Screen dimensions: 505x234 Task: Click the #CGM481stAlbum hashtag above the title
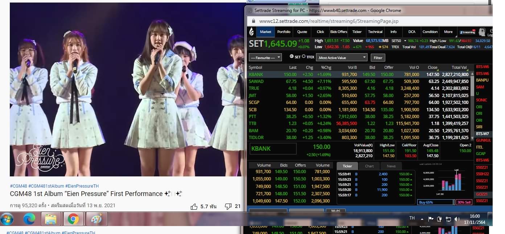point(46,186)
